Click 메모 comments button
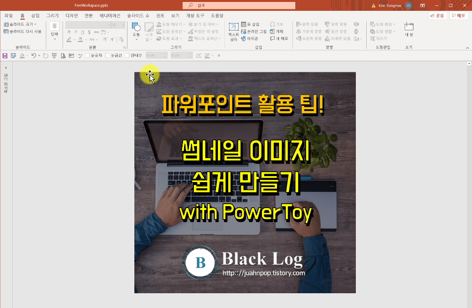 coord(458,16)
